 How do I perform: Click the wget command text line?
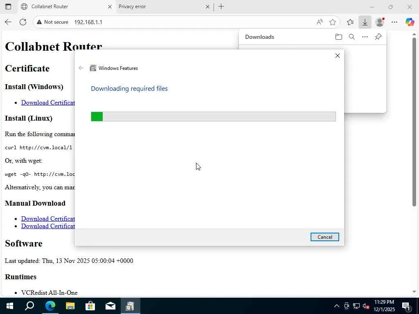coord(40,174)
